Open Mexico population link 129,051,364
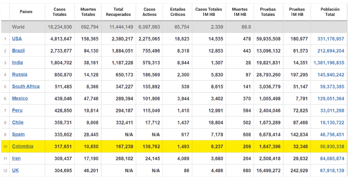This screenshot has height=180, width=349. pos(331,99)
